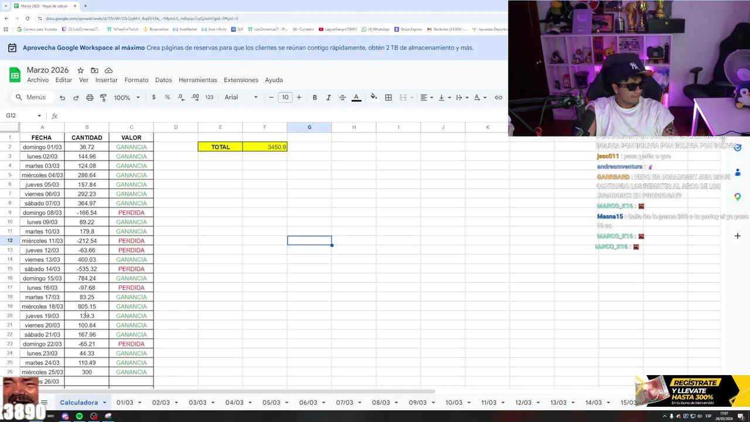This screenshot has width=750, height=422.
Task: Open the Calculadora sheet tab arrow menu
Action: [x=104, y=403]
